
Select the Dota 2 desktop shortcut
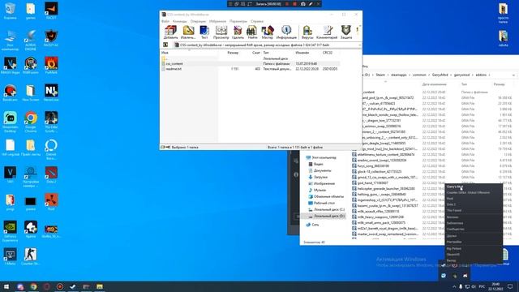pyautogui.click(x=51, y=175)
